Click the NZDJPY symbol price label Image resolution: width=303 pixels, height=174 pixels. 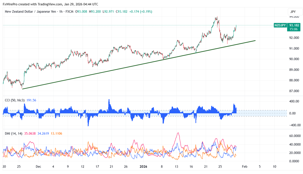tap(280, 25)
